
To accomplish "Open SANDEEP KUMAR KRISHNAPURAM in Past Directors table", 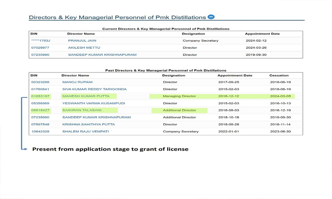I will 97,117.
